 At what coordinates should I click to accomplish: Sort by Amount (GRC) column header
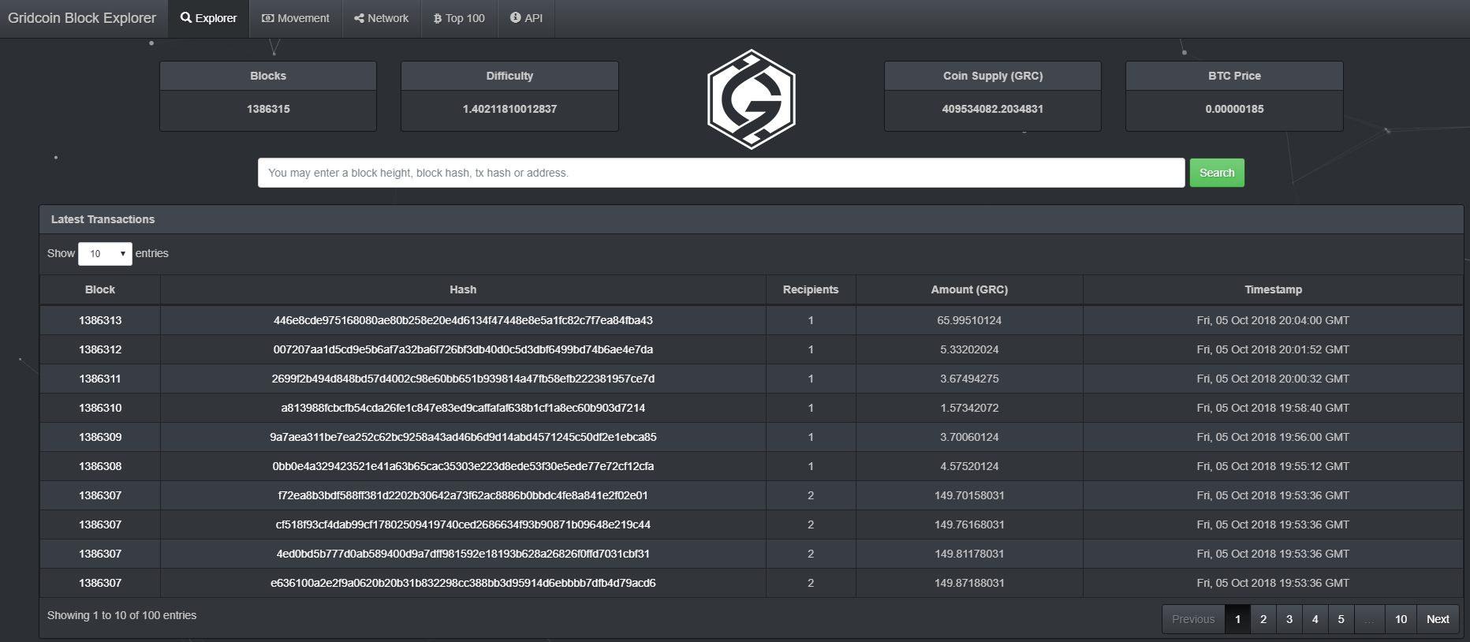tap(969, 289)
